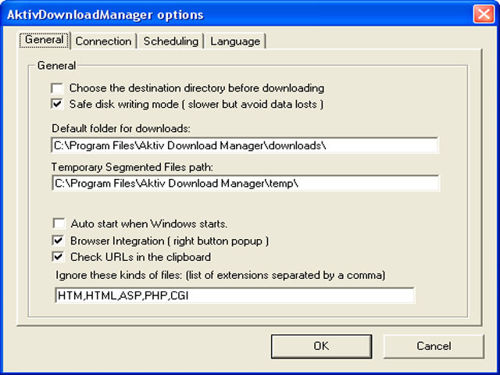Open the Scheduling tab
500x375 pixels.
171,41
